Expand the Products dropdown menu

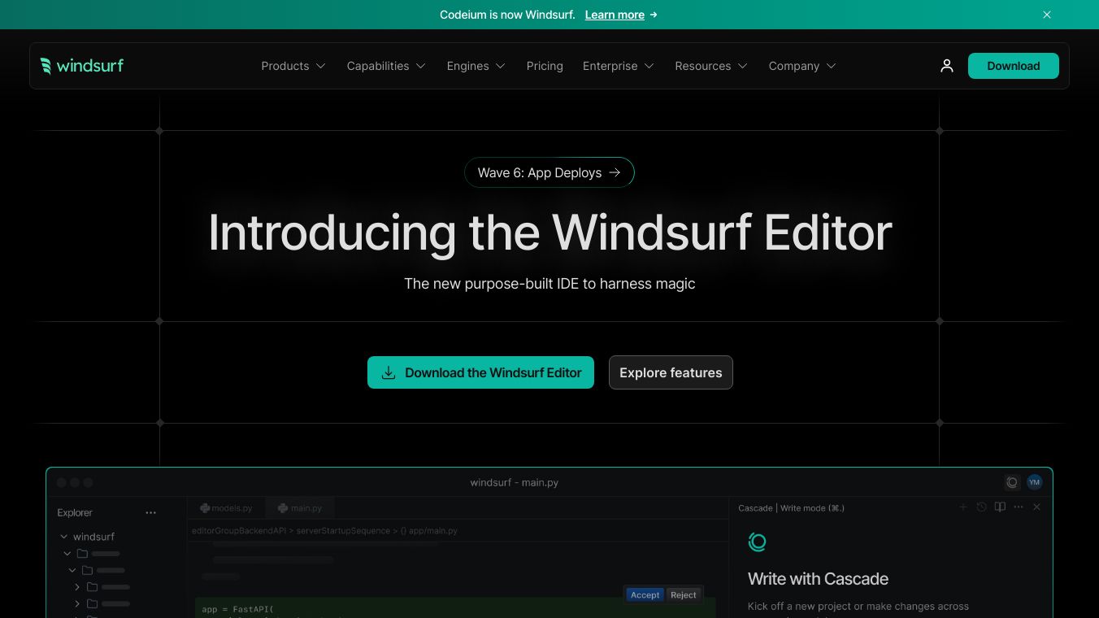(293, 66)
